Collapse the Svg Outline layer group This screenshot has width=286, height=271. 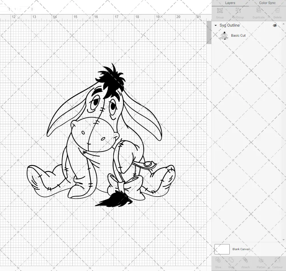point(216,25)
